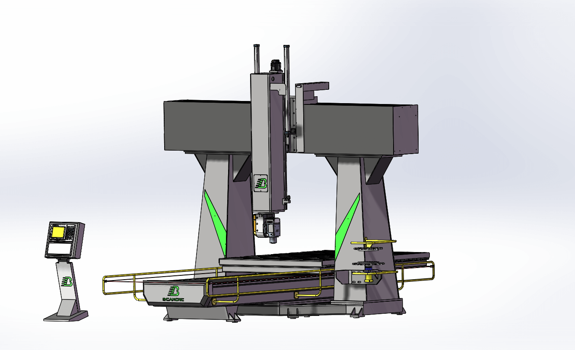Click the BCAMCNC text on the front bed cover
Image resolution: width=575 pixels, height=350 pixels.
173,299
